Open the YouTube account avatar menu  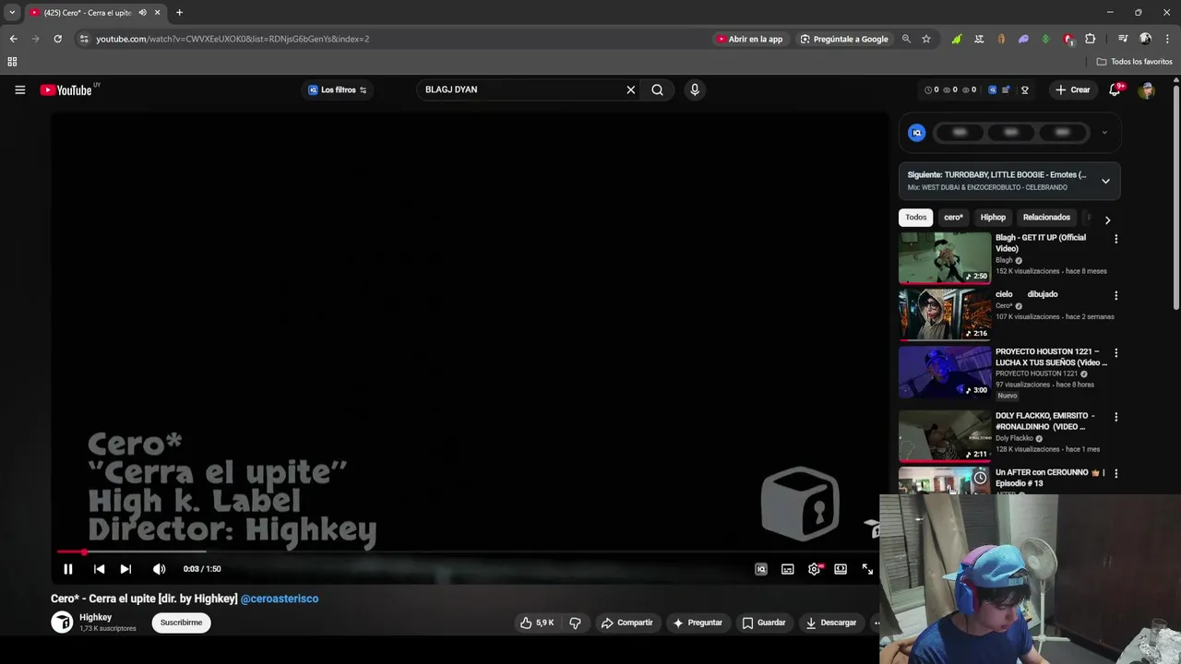click(1146, 89)
